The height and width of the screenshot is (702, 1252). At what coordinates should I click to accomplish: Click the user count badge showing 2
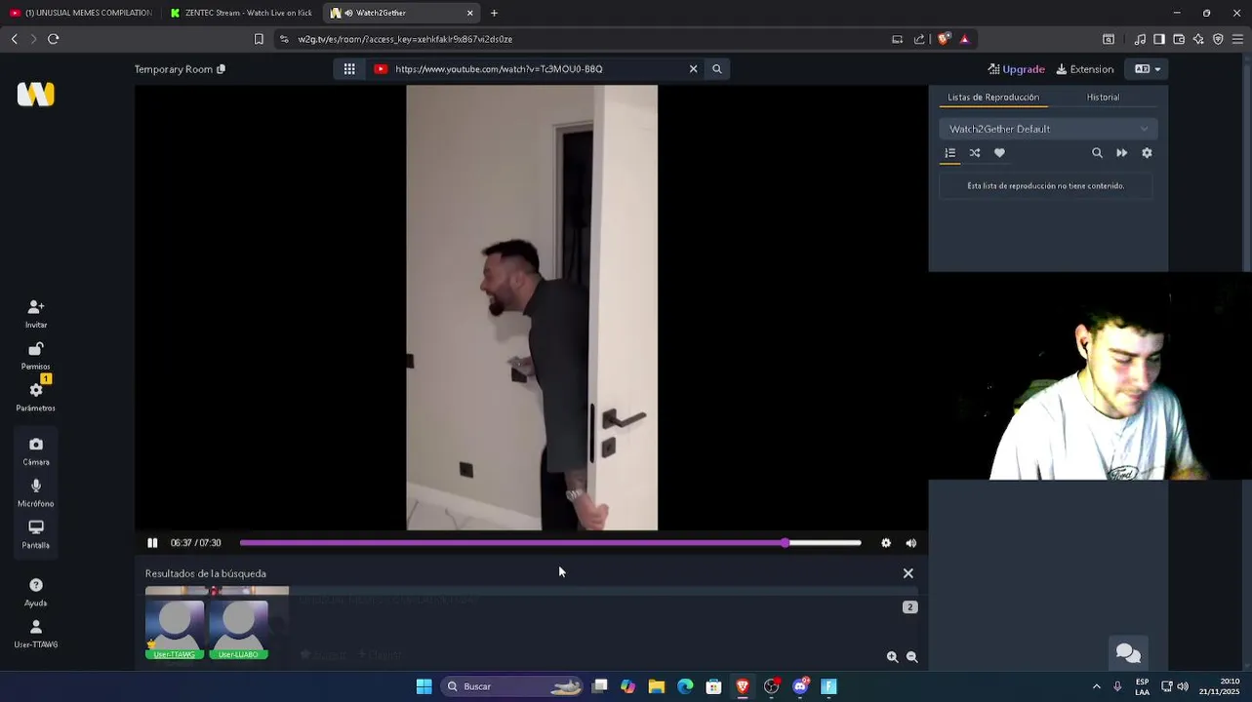[x=909, y=607]
